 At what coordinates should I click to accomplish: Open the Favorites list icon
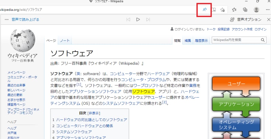(234, 10)
